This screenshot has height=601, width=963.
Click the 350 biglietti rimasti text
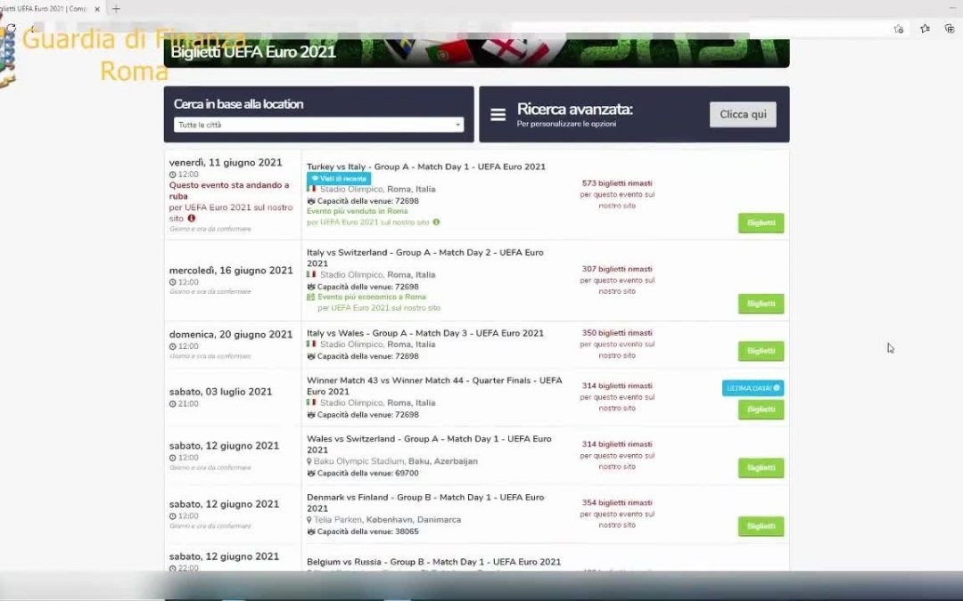tap(617, 333)
